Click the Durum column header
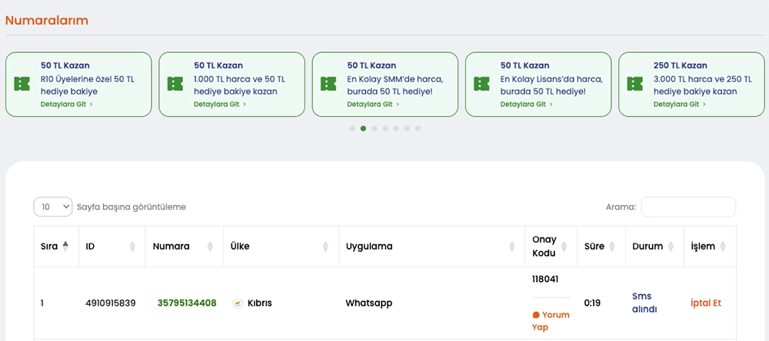Viewport: 769px width, 341px height. pos(647,247)
